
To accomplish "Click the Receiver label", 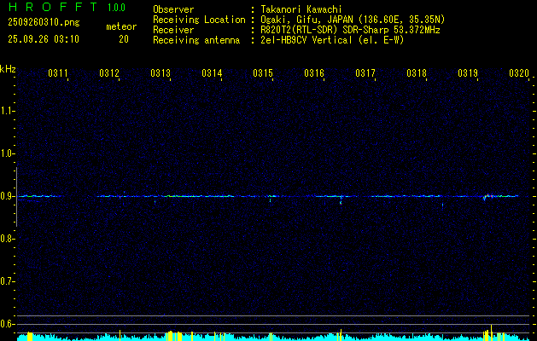I will [x=173, y=30].
